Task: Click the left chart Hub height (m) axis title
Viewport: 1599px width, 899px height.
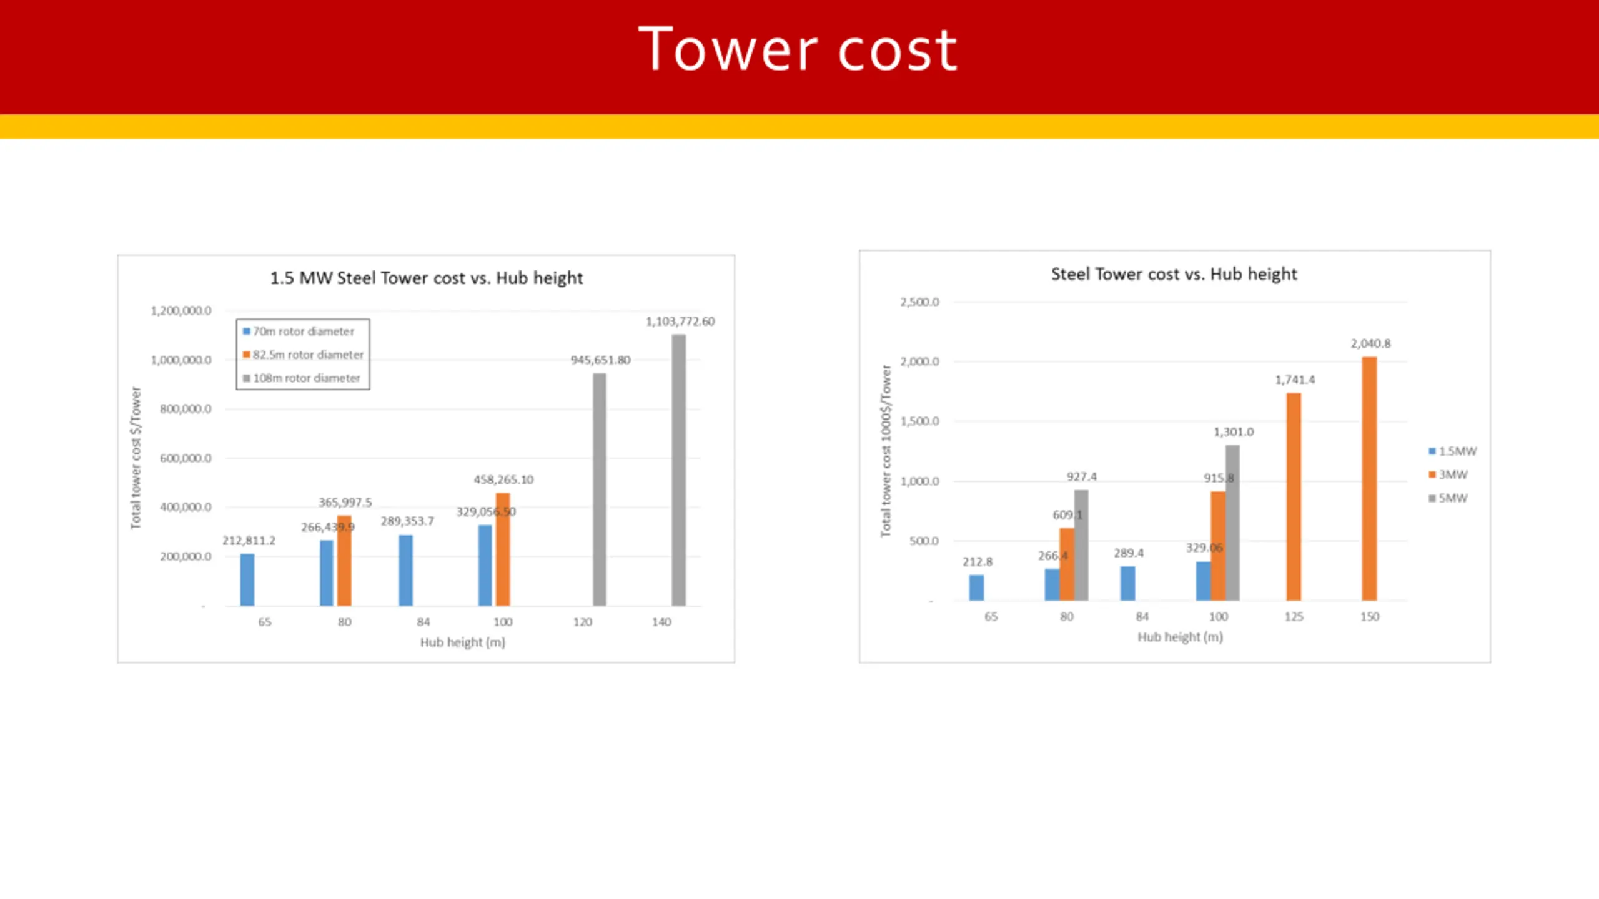Action: point(462,642)
